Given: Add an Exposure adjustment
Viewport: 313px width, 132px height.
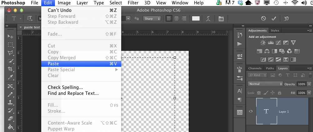Looking at the screenshot, I should point(286,42).
